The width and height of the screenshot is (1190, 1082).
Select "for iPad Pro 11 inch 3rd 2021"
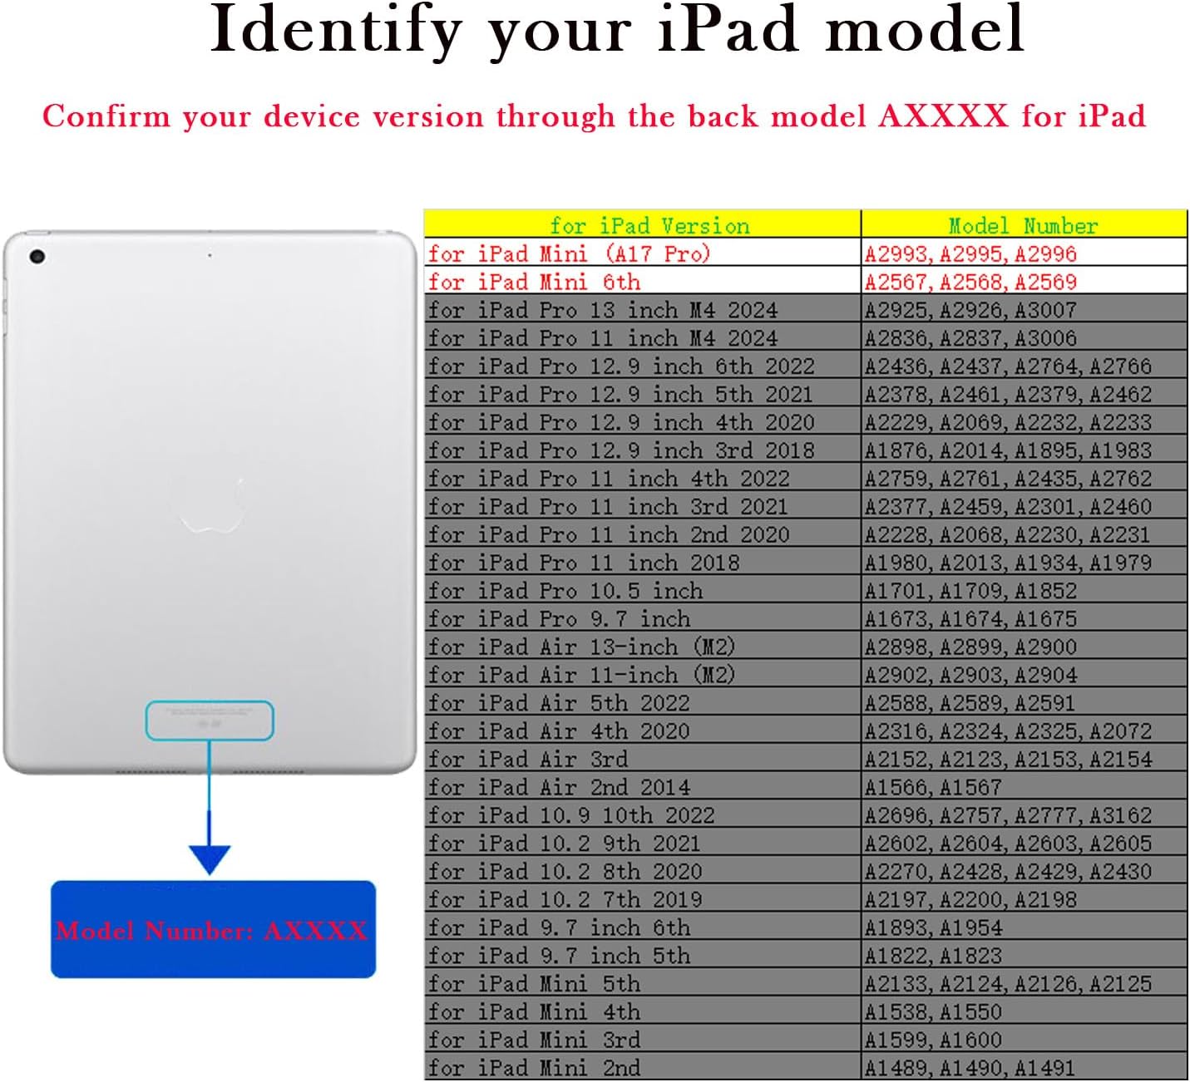(609, 507)
